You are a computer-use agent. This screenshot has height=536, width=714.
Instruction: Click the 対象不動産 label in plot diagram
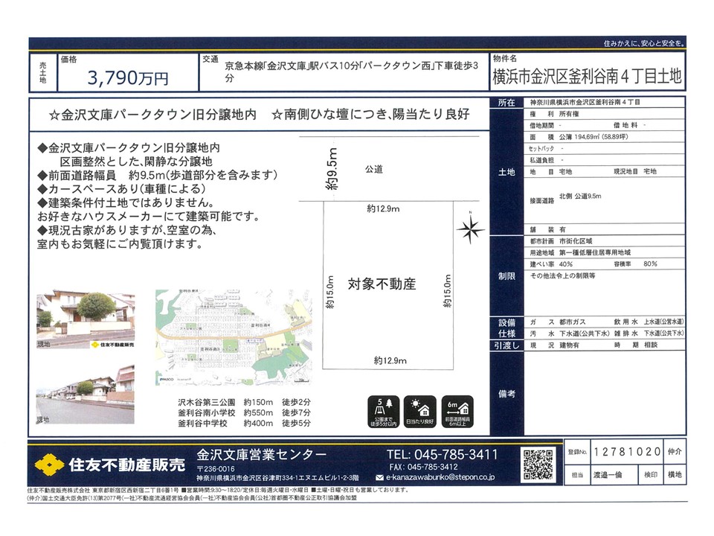(382, 284)
